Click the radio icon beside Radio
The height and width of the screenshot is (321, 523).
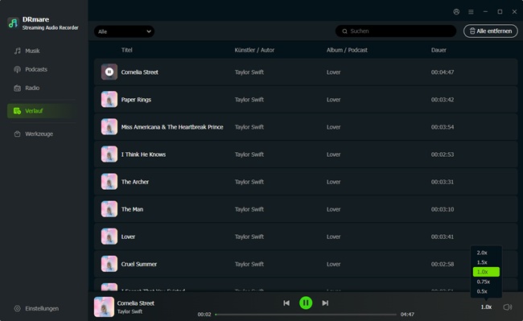pyautogui.click(x=18, y=88)
